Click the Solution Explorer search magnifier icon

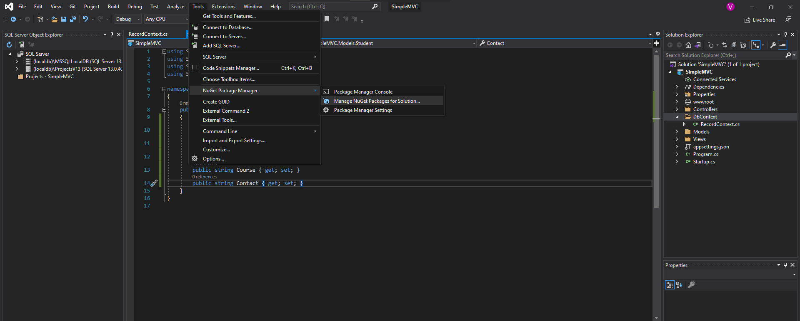pos(788,55)
